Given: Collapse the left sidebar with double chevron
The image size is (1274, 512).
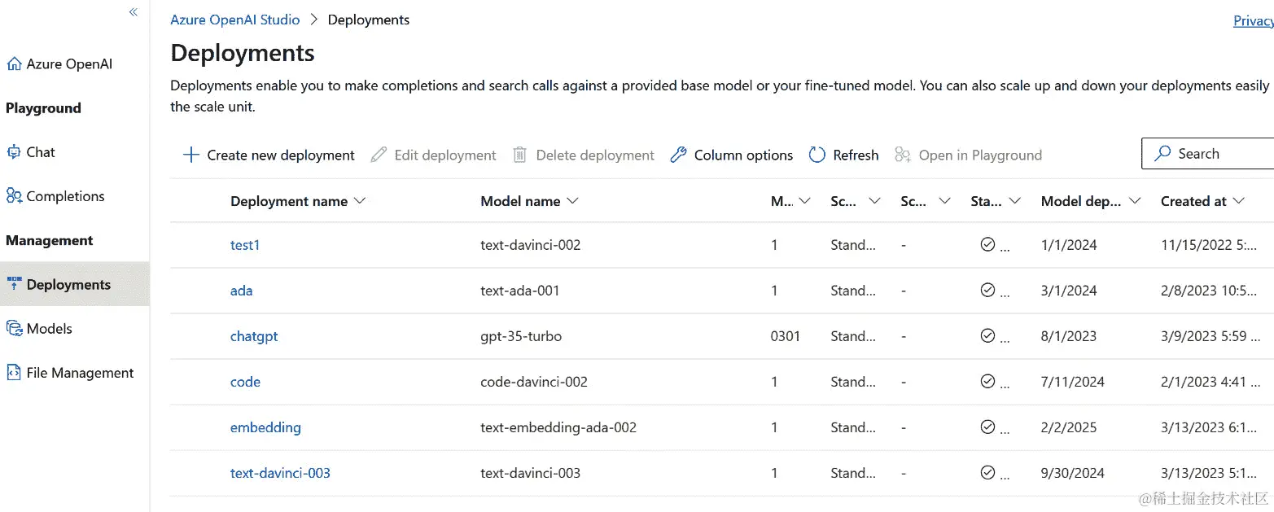Looking at the screenshot, I should coord(134,12).
